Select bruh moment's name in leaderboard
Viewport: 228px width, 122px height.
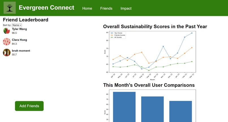[21, 51]
